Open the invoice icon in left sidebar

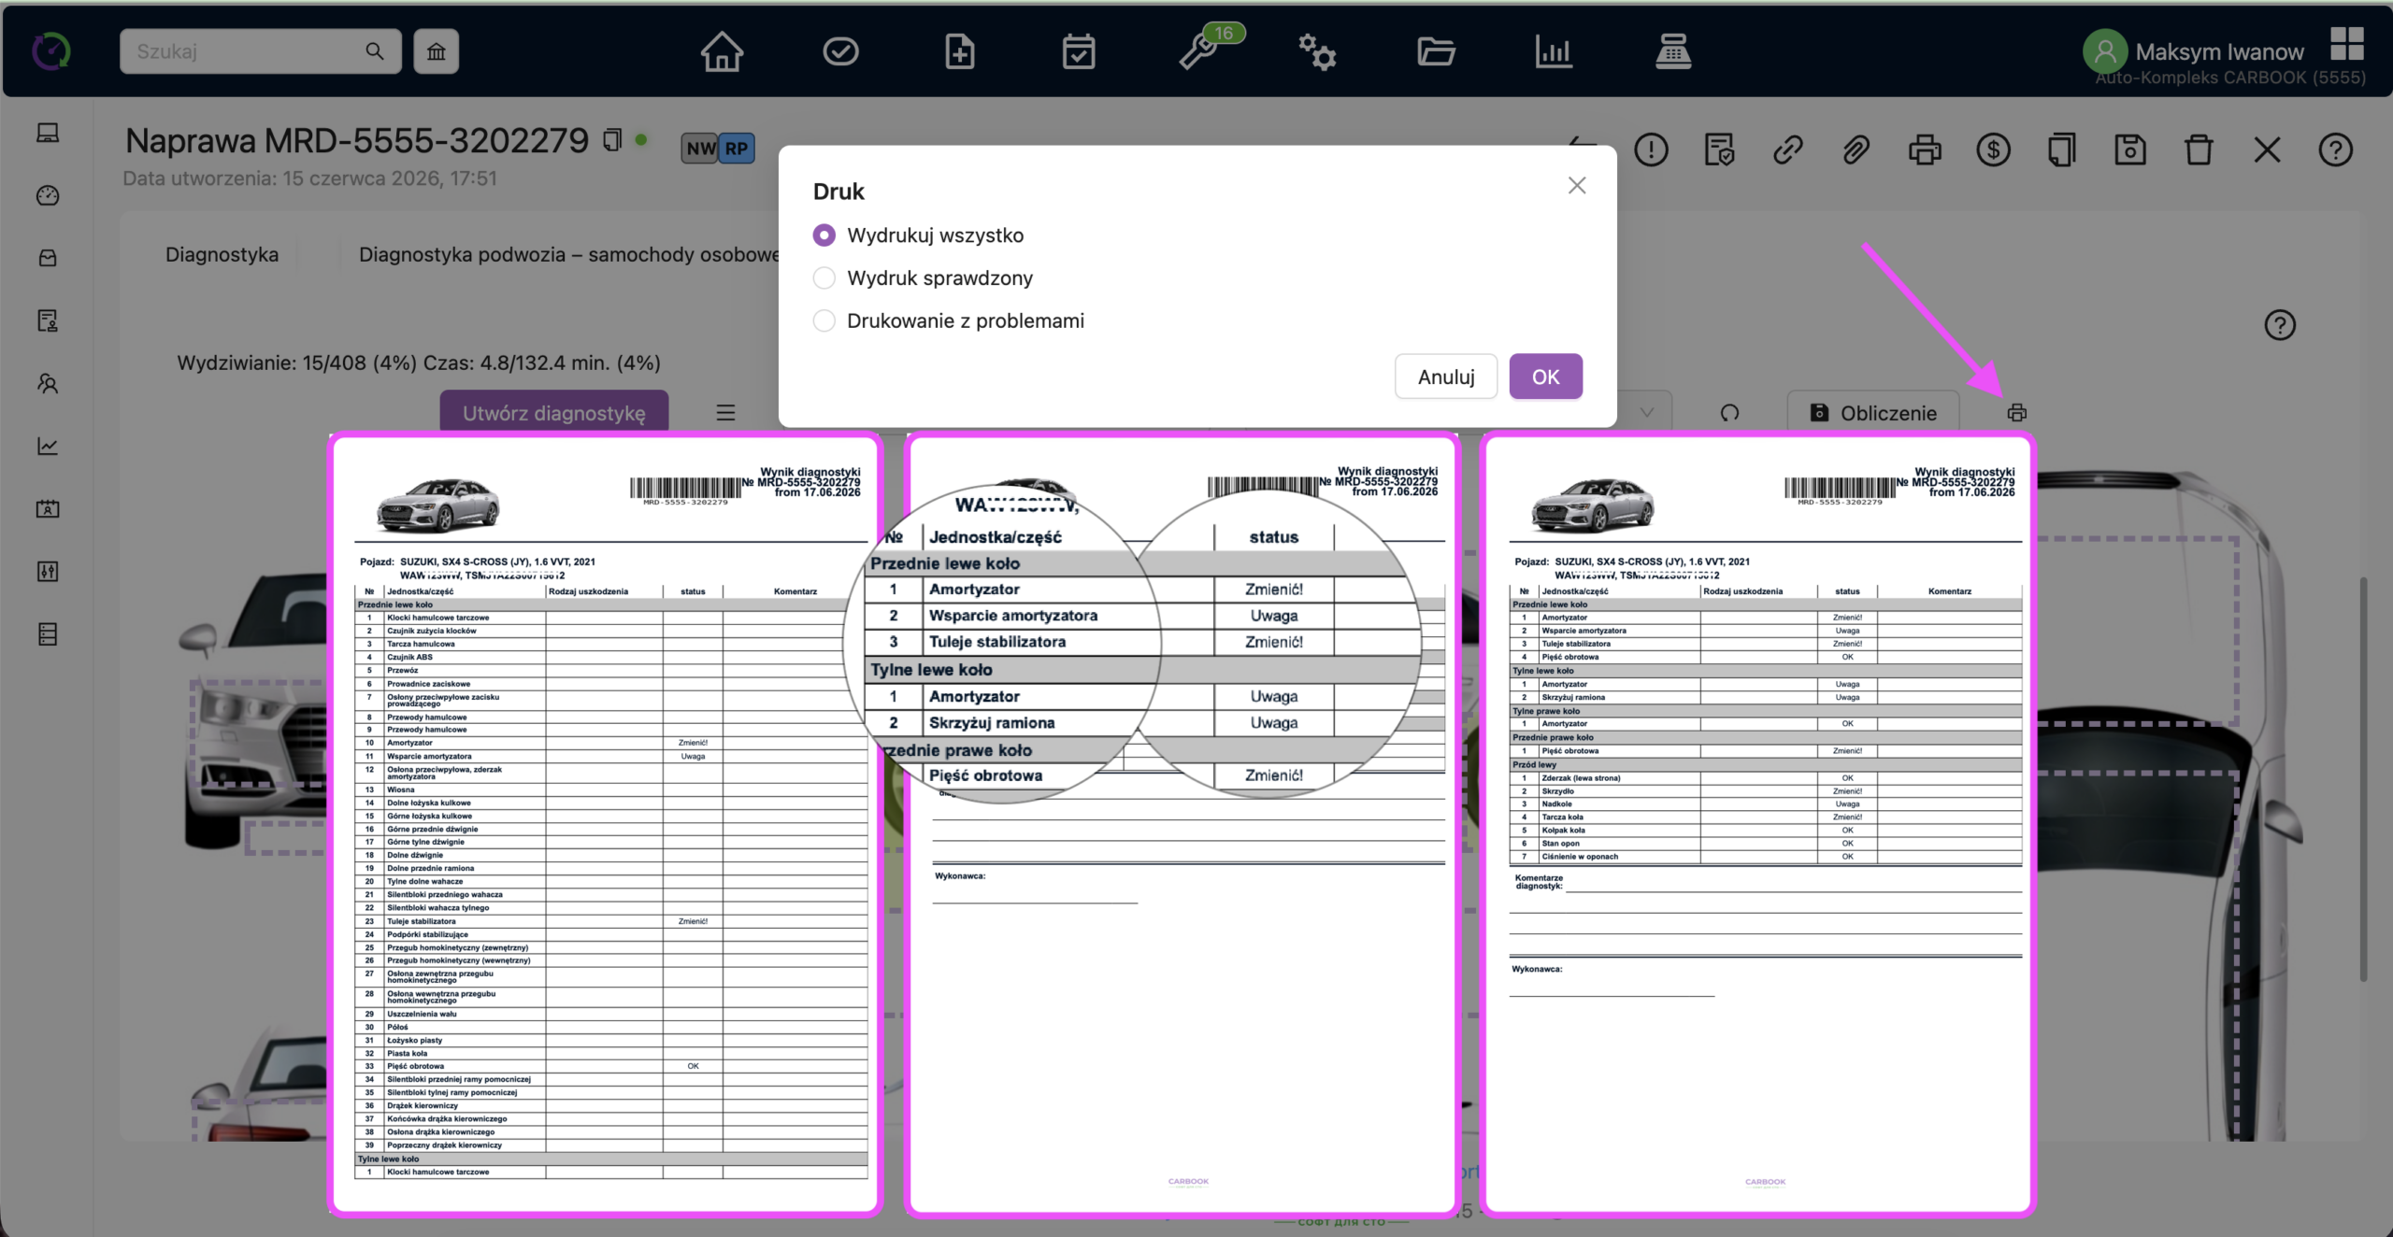pos(48,320)
